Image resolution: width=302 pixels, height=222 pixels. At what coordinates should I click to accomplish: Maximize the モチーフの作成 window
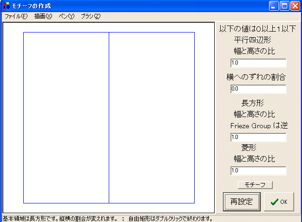pos(284,6)
